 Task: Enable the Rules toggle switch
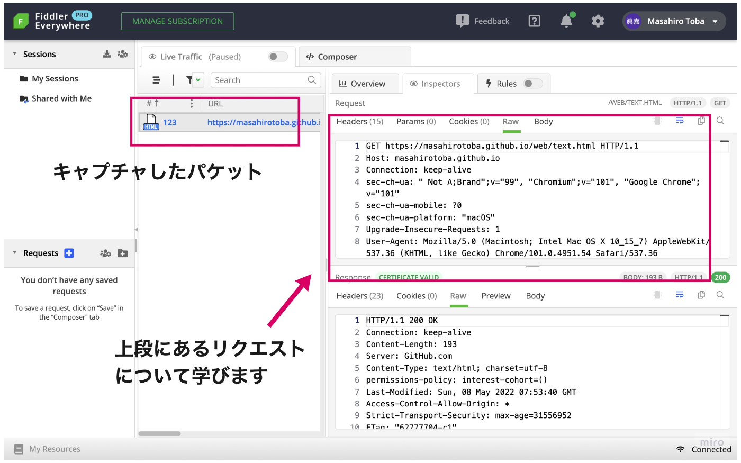pyautogui.click(x=533, y=84)
